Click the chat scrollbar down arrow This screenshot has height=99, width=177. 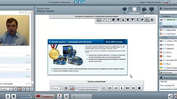pyautogui.click(x=33, y=85)
